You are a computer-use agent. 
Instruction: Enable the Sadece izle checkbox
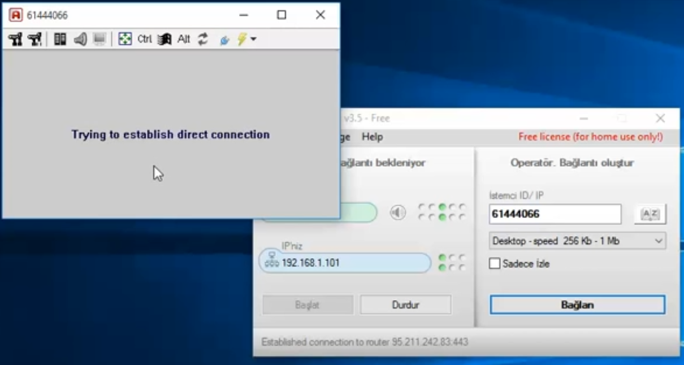point(495,264)
